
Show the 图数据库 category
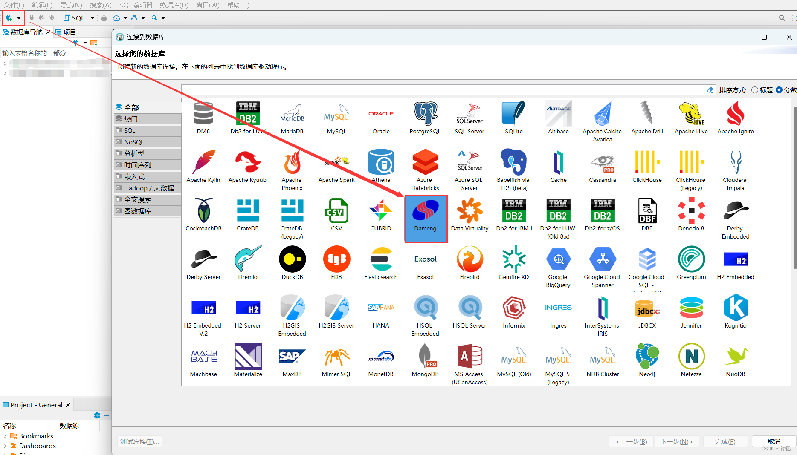[x=148, y=211]
